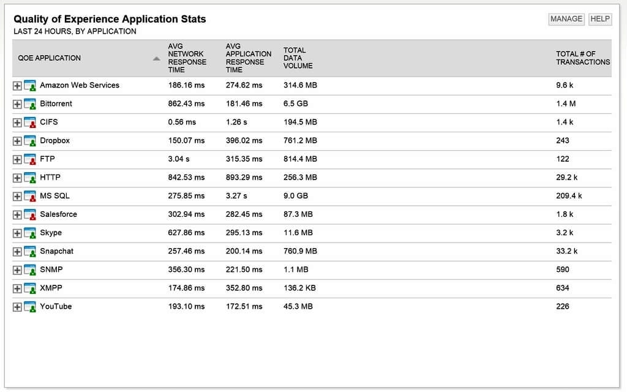Toggle the sort arrow beside QOE Application

pyautogui.click(x=156, y=59)
